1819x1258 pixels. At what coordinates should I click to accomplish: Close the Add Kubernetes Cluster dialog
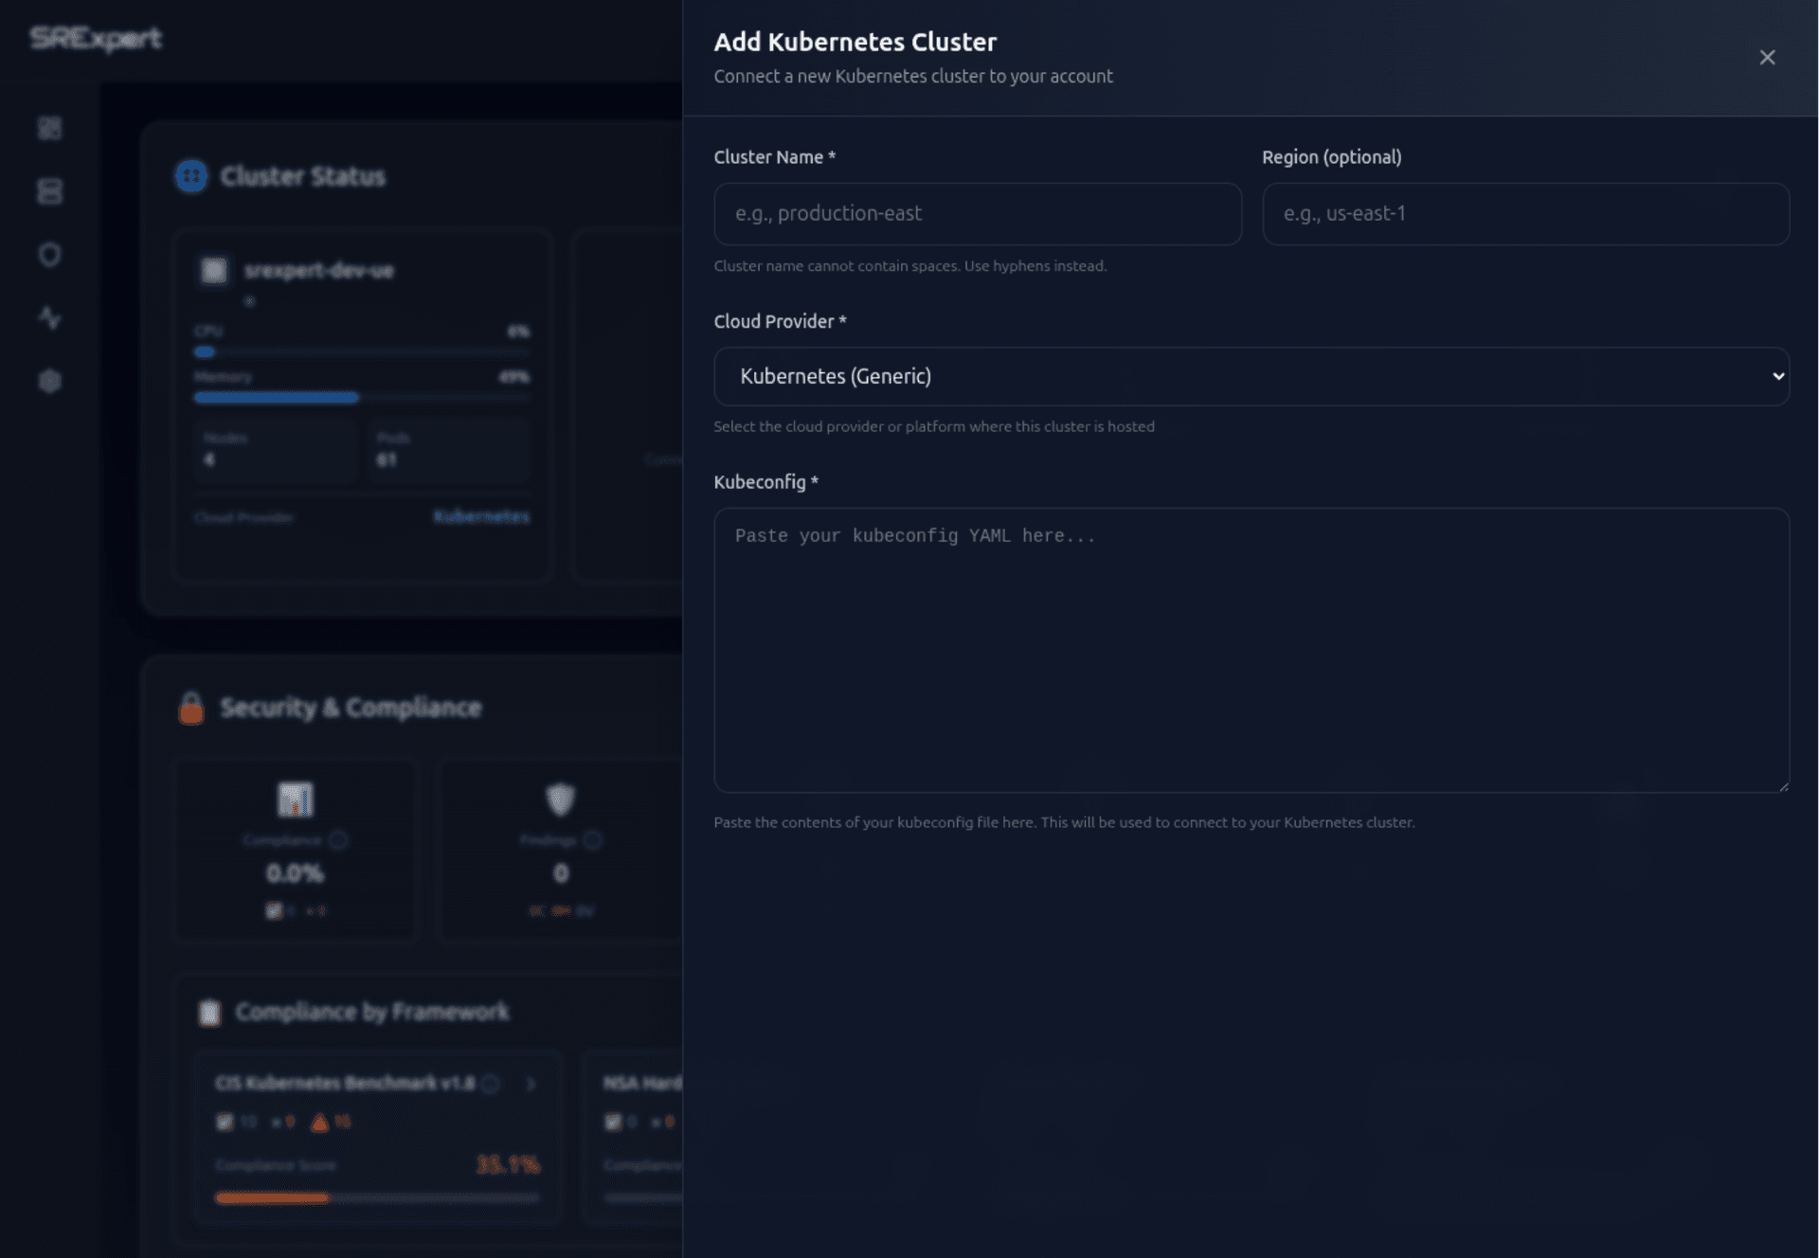pyautogui.click(x=1768, y=58)
